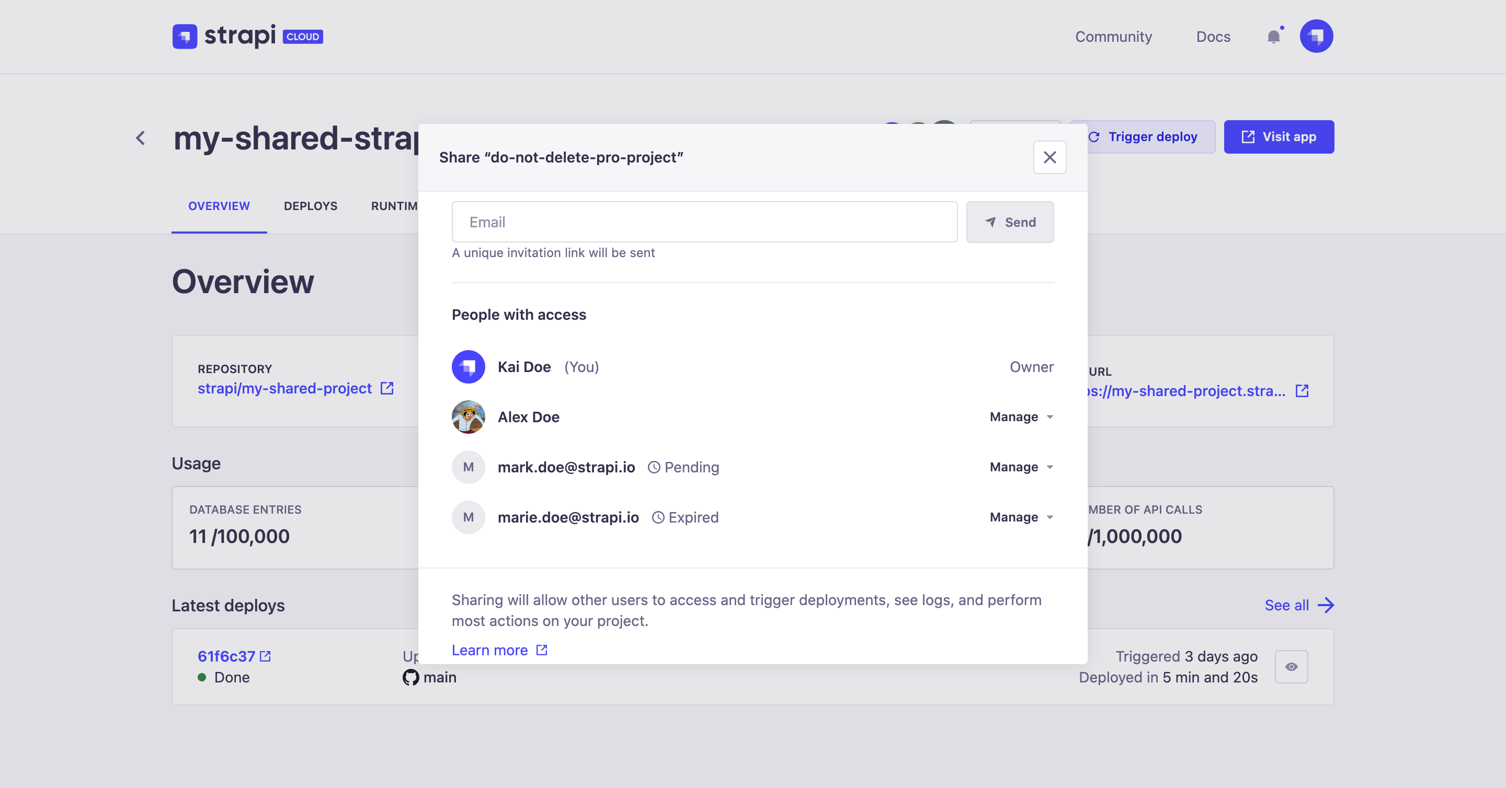Open the notification bell
Viewport: 1506px width, 788px height.
click(x=1273, y=36)
